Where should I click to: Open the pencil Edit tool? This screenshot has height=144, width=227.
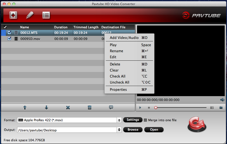30,15
